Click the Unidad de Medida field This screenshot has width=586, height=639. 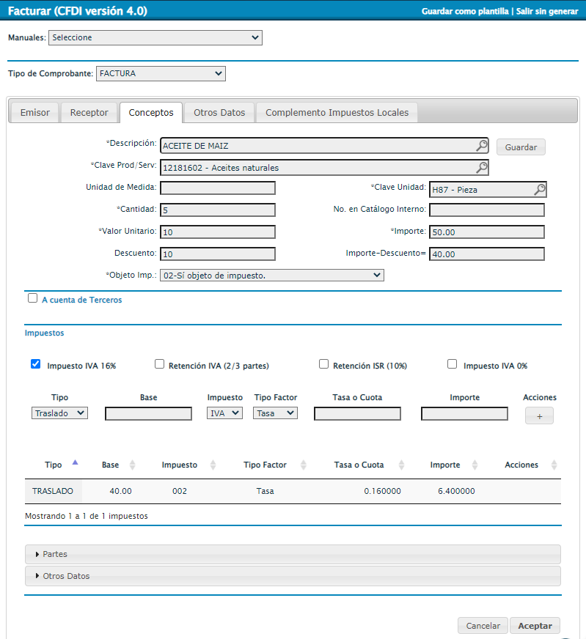(218, 188)
